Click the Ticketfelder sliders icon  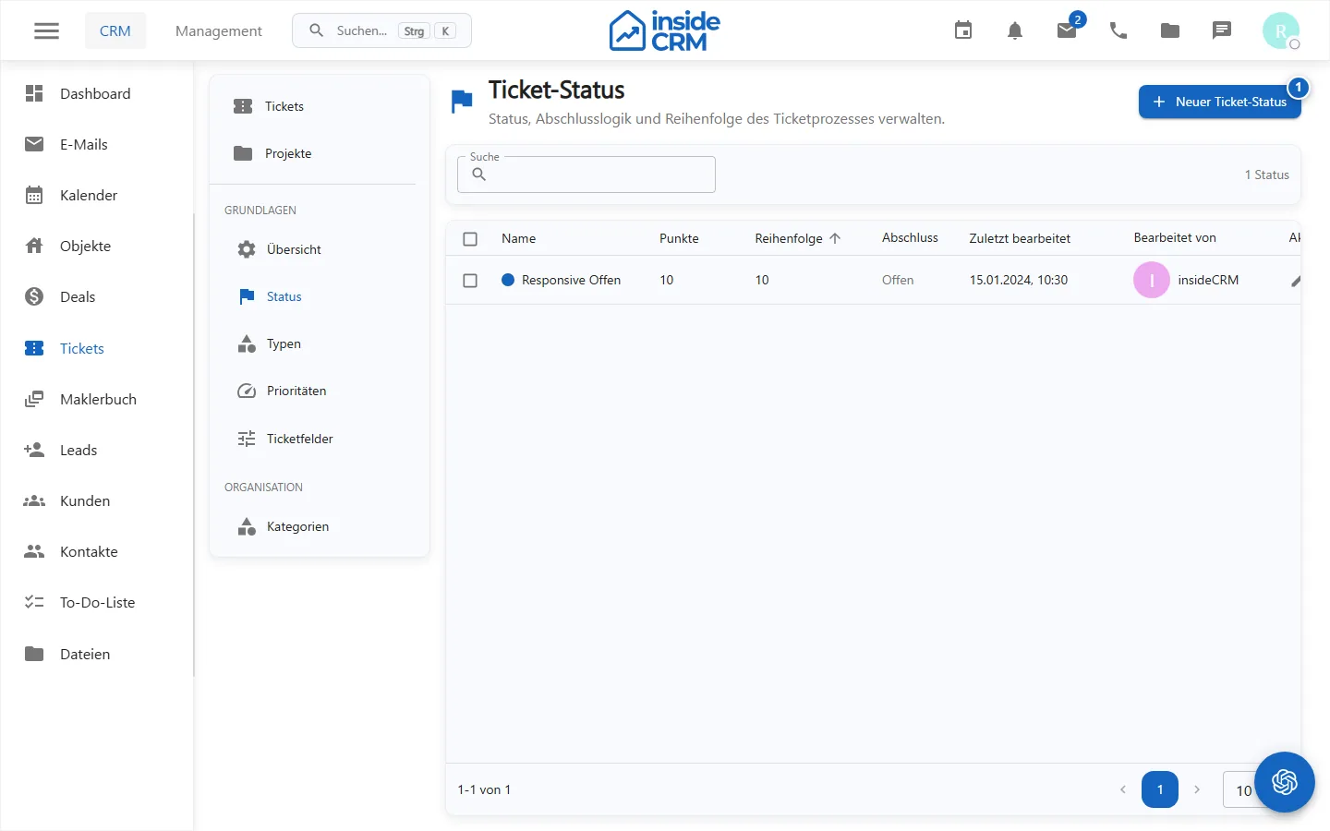(x=247, y=439)
